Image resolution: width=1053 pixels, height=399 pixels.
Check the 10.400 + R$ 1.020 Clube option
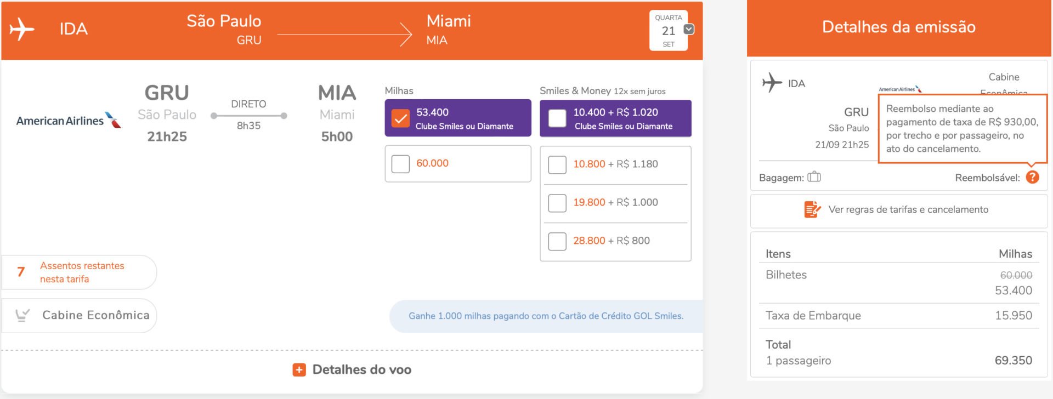click(557, 118)
